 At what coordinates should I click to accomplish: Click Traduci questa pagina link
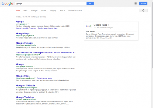click(x=44, y=78)
